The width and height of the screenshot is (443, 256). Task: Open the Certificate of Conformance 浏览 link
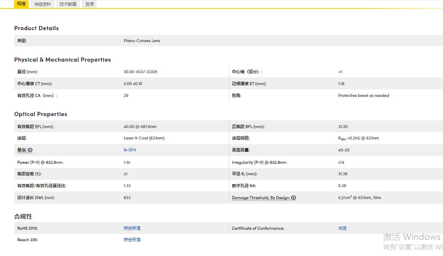(342, 228)
